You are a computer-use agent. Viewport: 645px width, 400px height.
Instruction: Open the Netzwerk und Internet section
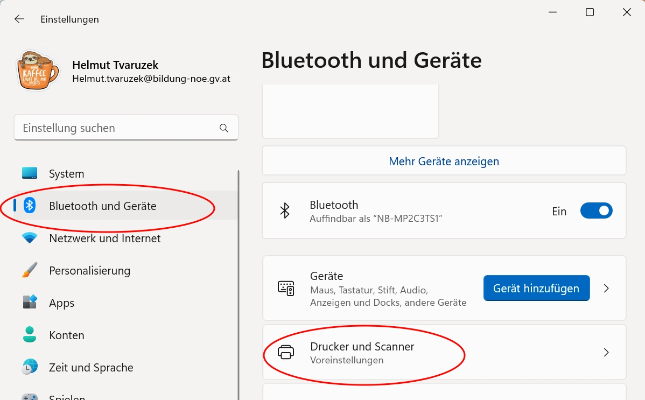[104, 238]
